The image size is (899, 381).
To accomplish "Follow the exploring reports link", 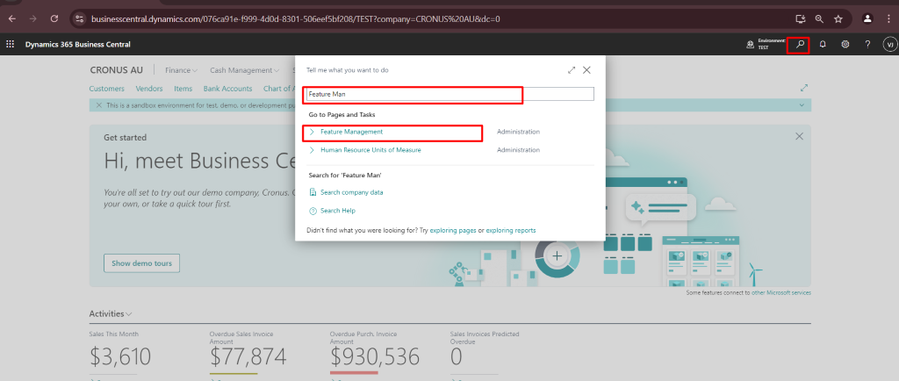I will coord(511,230).
